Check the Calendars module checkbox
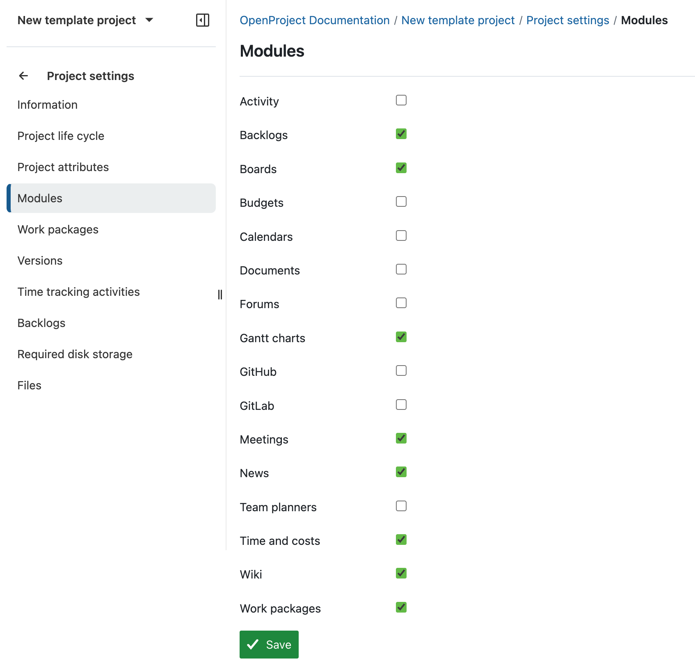This screenshot has height=670, width=695. pos(401,235)
